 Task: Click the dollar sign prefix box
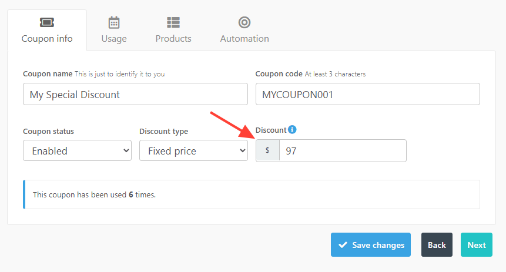pyautogui.click(x=268, y=150)
